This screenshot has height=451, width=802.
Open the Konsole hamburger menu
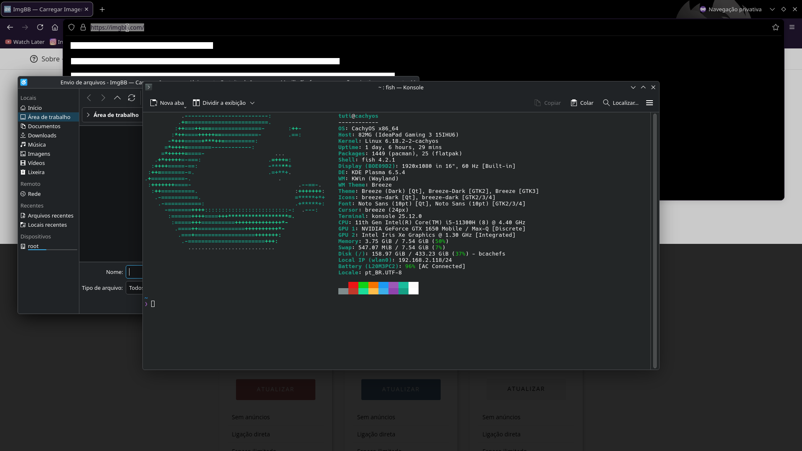click(x=649, y=103)
